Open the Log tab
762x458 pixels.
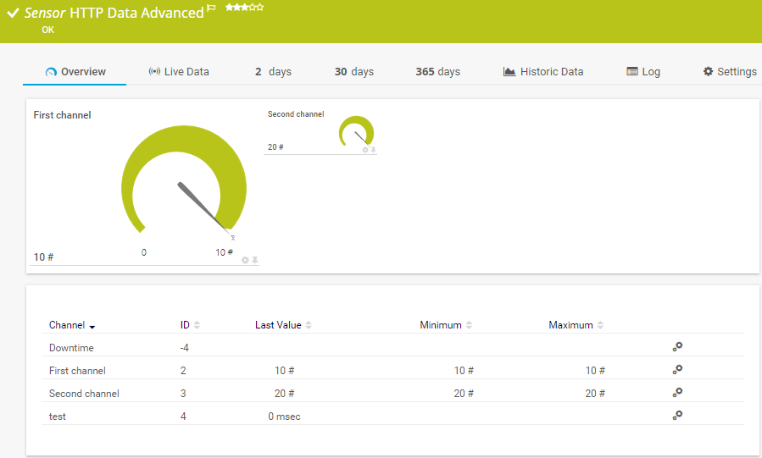tap(643, 72)
